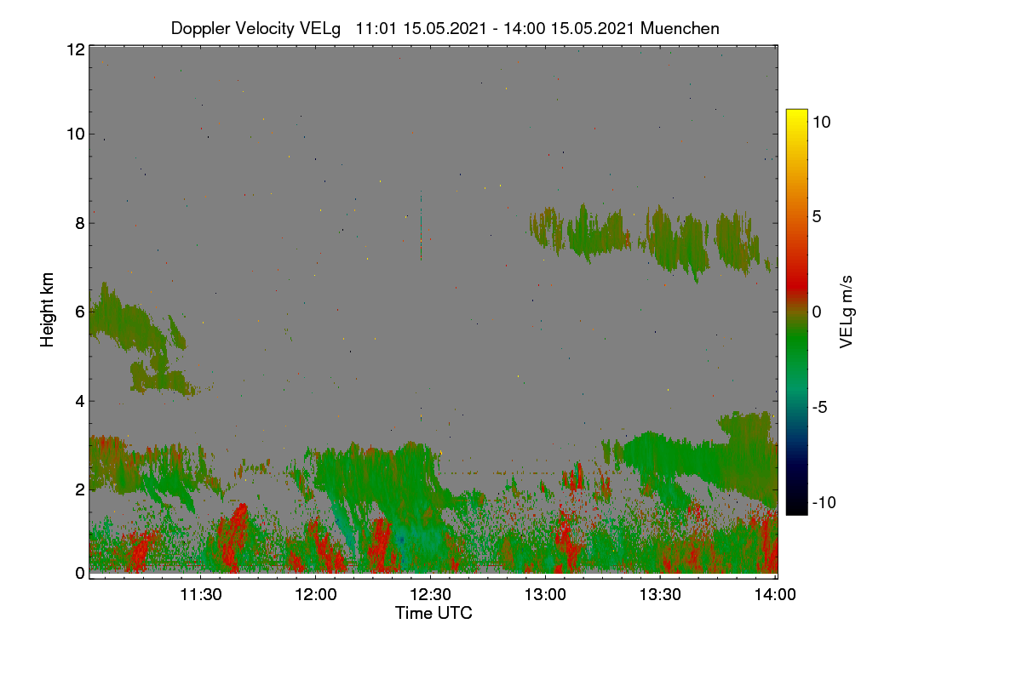Click the plot title 'Doppler Velocity VELg'

tap(255, 28)
